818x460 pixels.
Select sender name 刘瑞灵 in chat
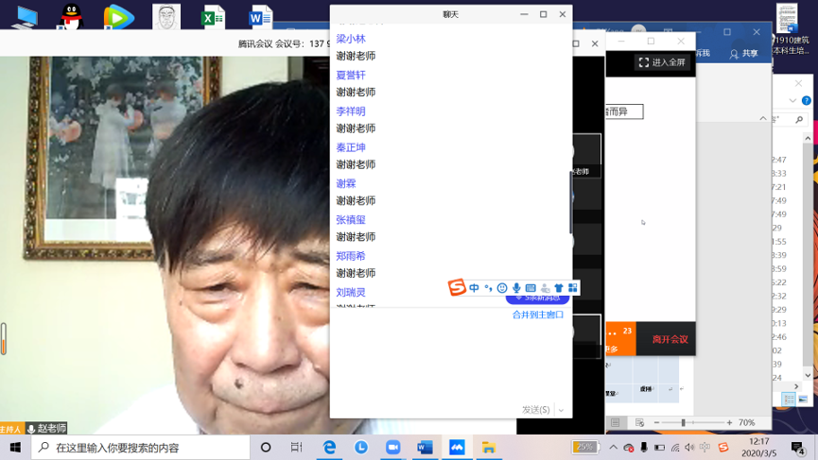click(x=351, y=292)
